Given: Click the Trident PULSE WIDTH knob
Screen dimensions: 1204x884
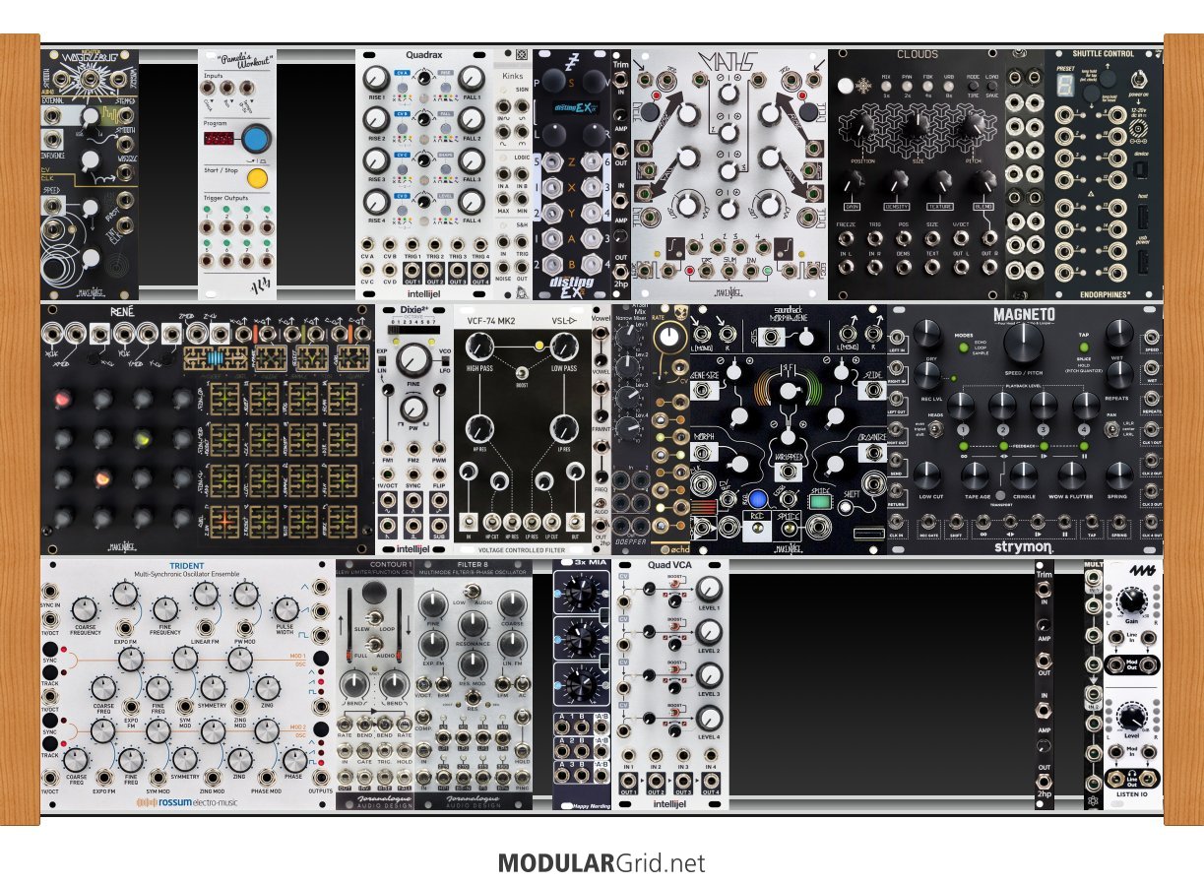Looking at the screenshot, I should (285, 608).
